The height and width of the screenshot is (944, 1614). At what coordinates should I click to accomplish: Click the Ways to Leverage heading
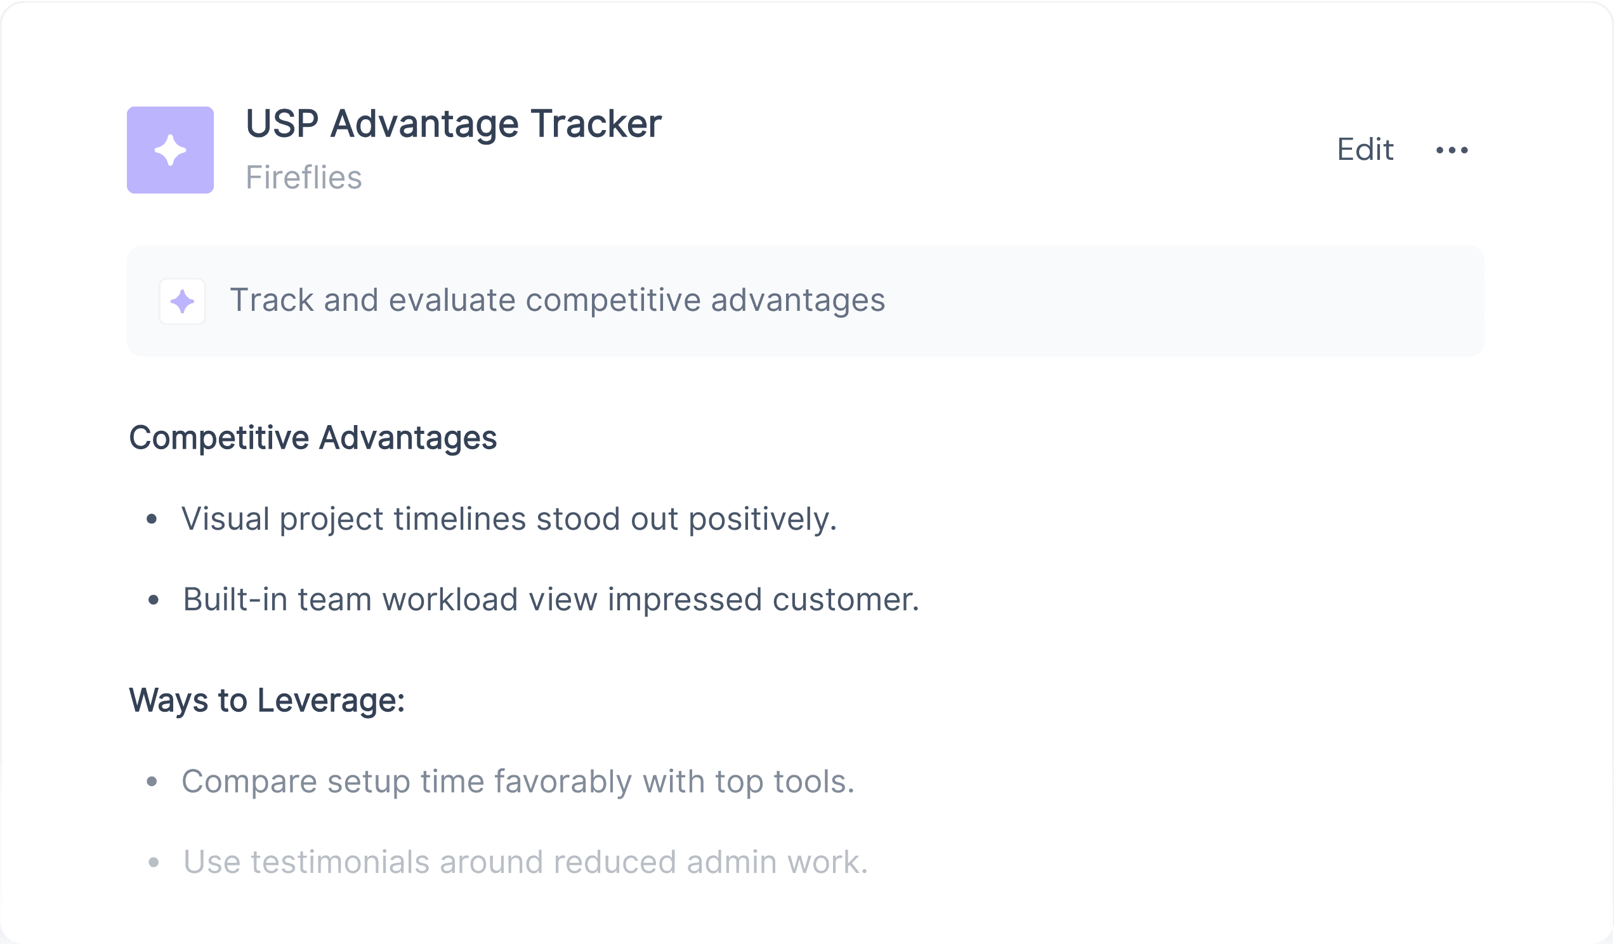click(266, 700)
